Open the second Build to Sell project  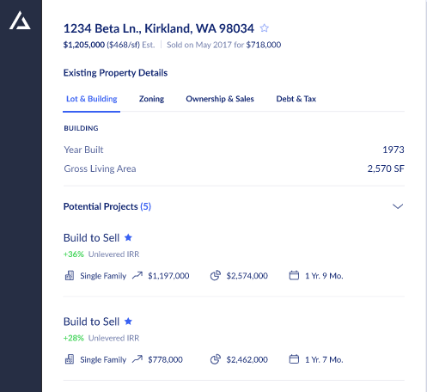91,322
